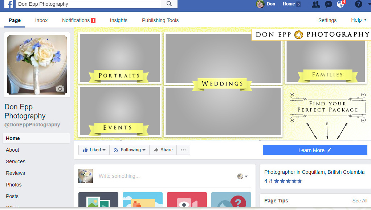Click the 4.8 star rating

pyautogui.click(x=283, y=181)
